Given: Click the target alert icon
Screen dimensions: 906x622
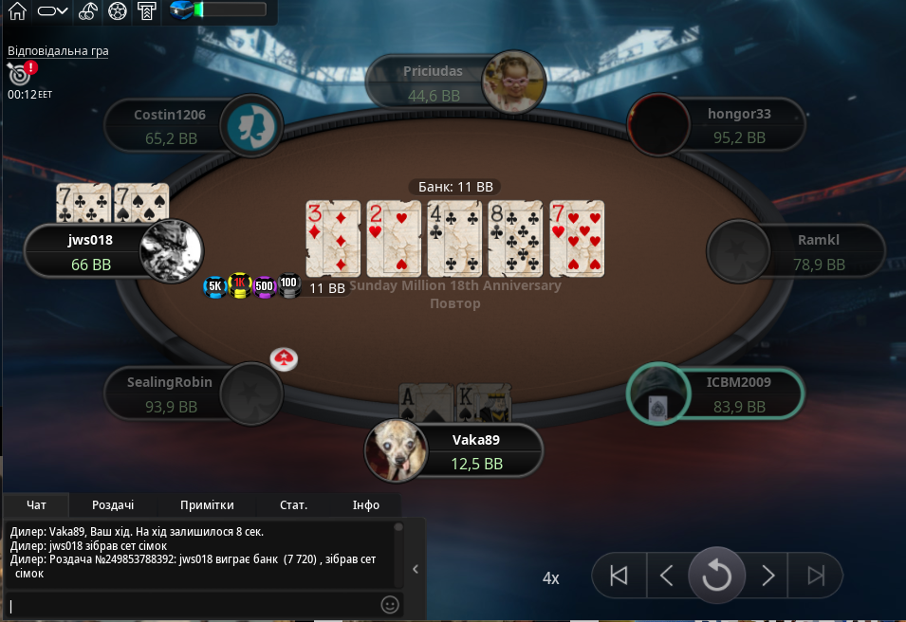Looking at the screenshot, I should (22, 73).
